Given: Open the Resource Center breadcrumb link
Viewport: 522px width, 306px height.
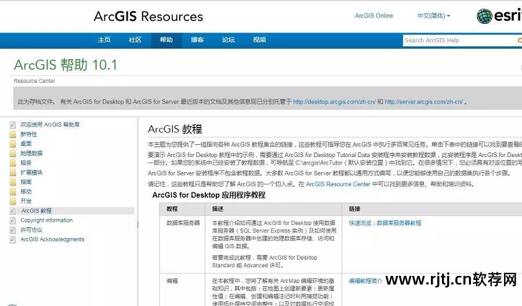Looking at the screenshot, I should tap(34, 81).
